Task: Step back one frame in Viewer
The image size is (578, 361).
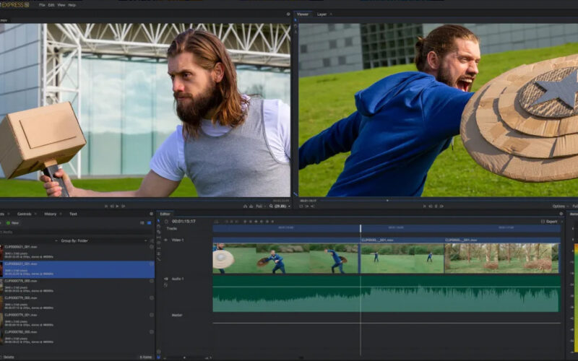Action: click(430, 206)
